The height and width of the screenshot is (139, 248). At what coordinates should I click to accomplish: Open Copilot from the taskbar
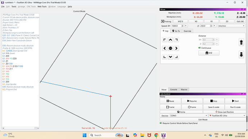tap(135, 135)
